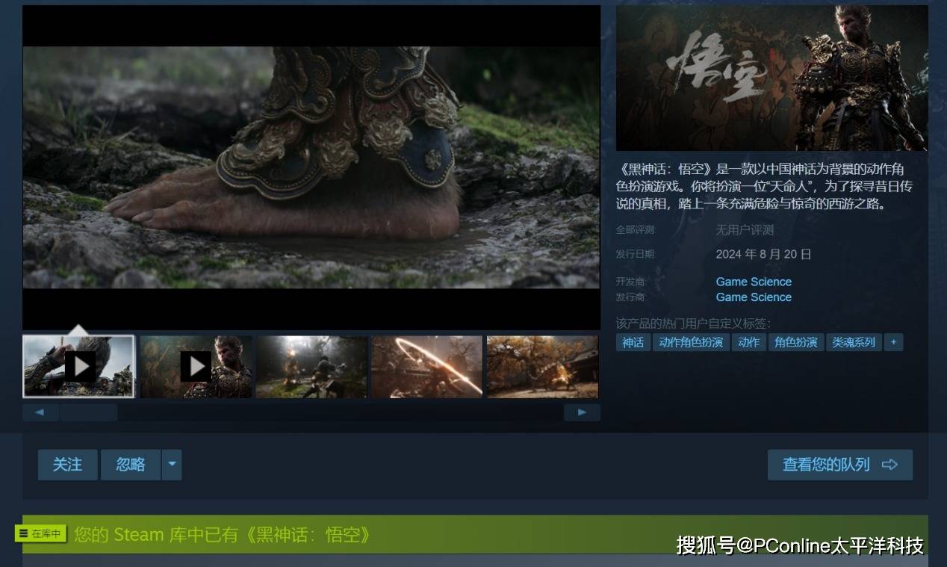Play the second trailer with Wukong portrait

coord(196,366)
